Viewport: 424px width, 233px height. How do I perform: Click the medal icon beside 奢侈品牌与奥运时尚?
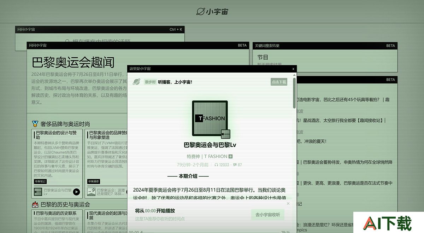[x=35, y=124]
